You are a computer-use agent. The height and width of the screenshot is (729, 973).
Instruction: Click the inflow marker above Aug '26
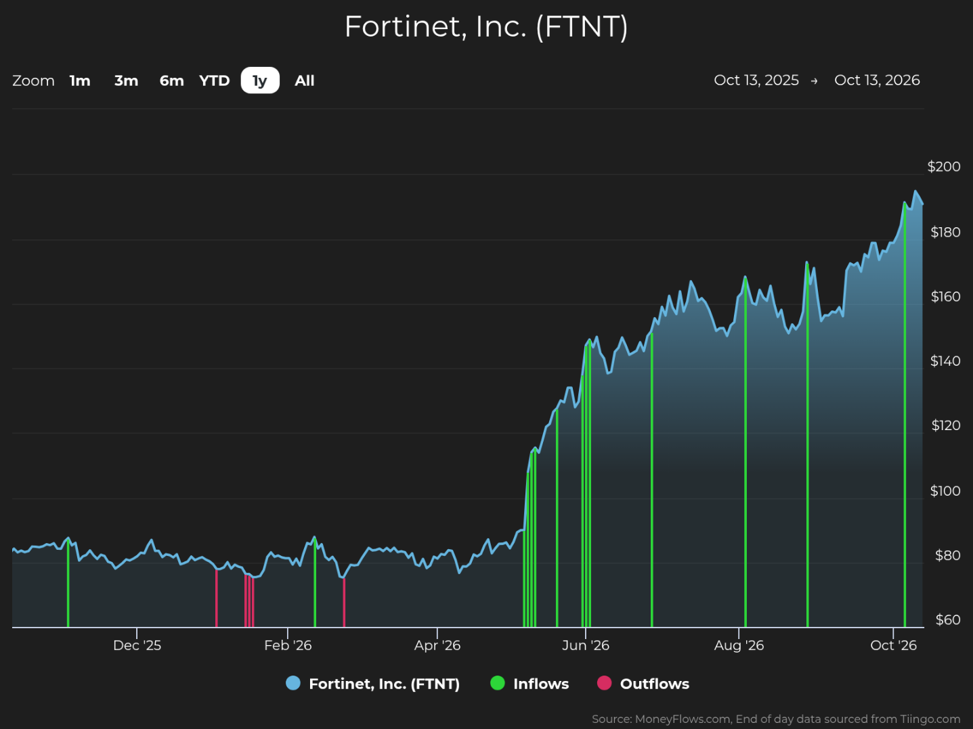point(745,452)
